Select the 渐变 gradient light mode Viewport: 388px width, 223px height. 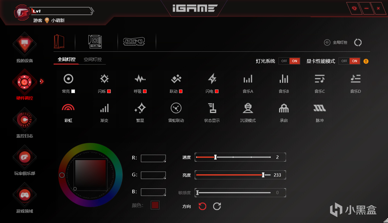tap(104, 108)
